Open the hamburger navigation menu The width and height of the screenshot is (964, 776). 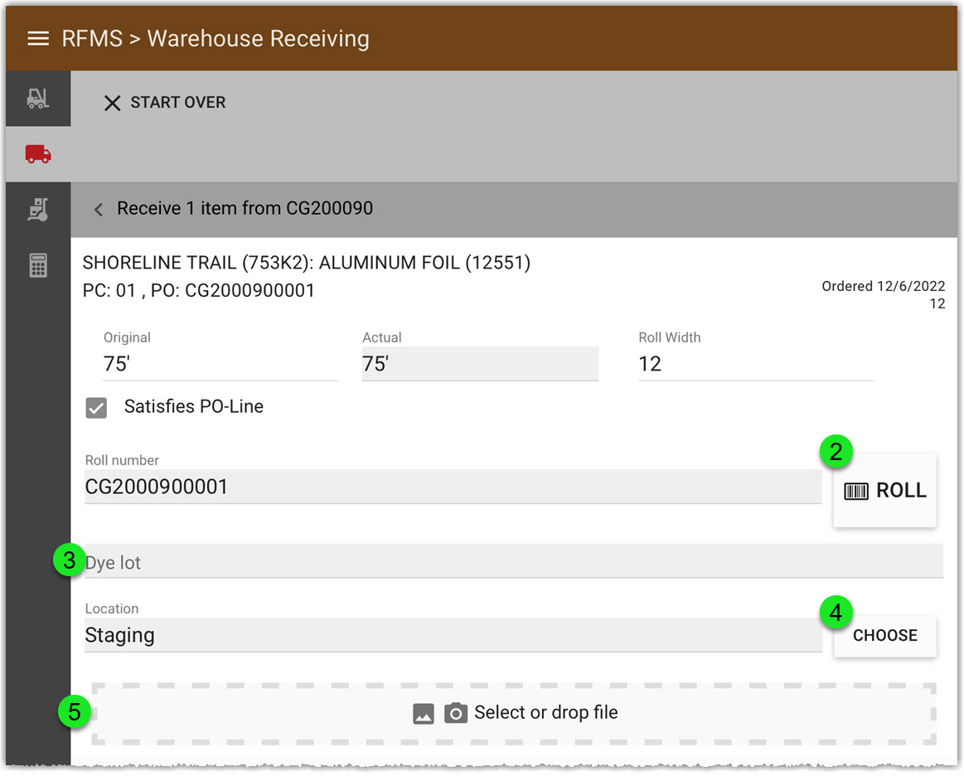tap(38, 37)
